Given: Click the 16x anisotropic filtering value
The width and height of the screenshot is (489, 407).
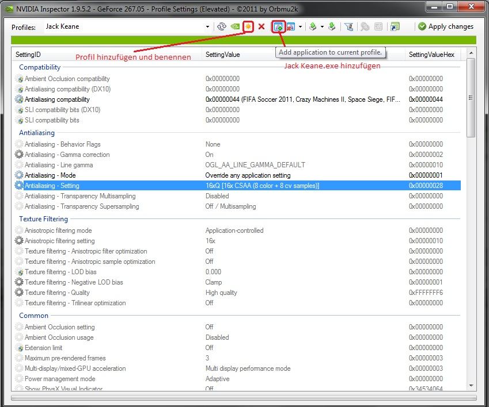Looking at the screenshot, I should tap(210, 241).
